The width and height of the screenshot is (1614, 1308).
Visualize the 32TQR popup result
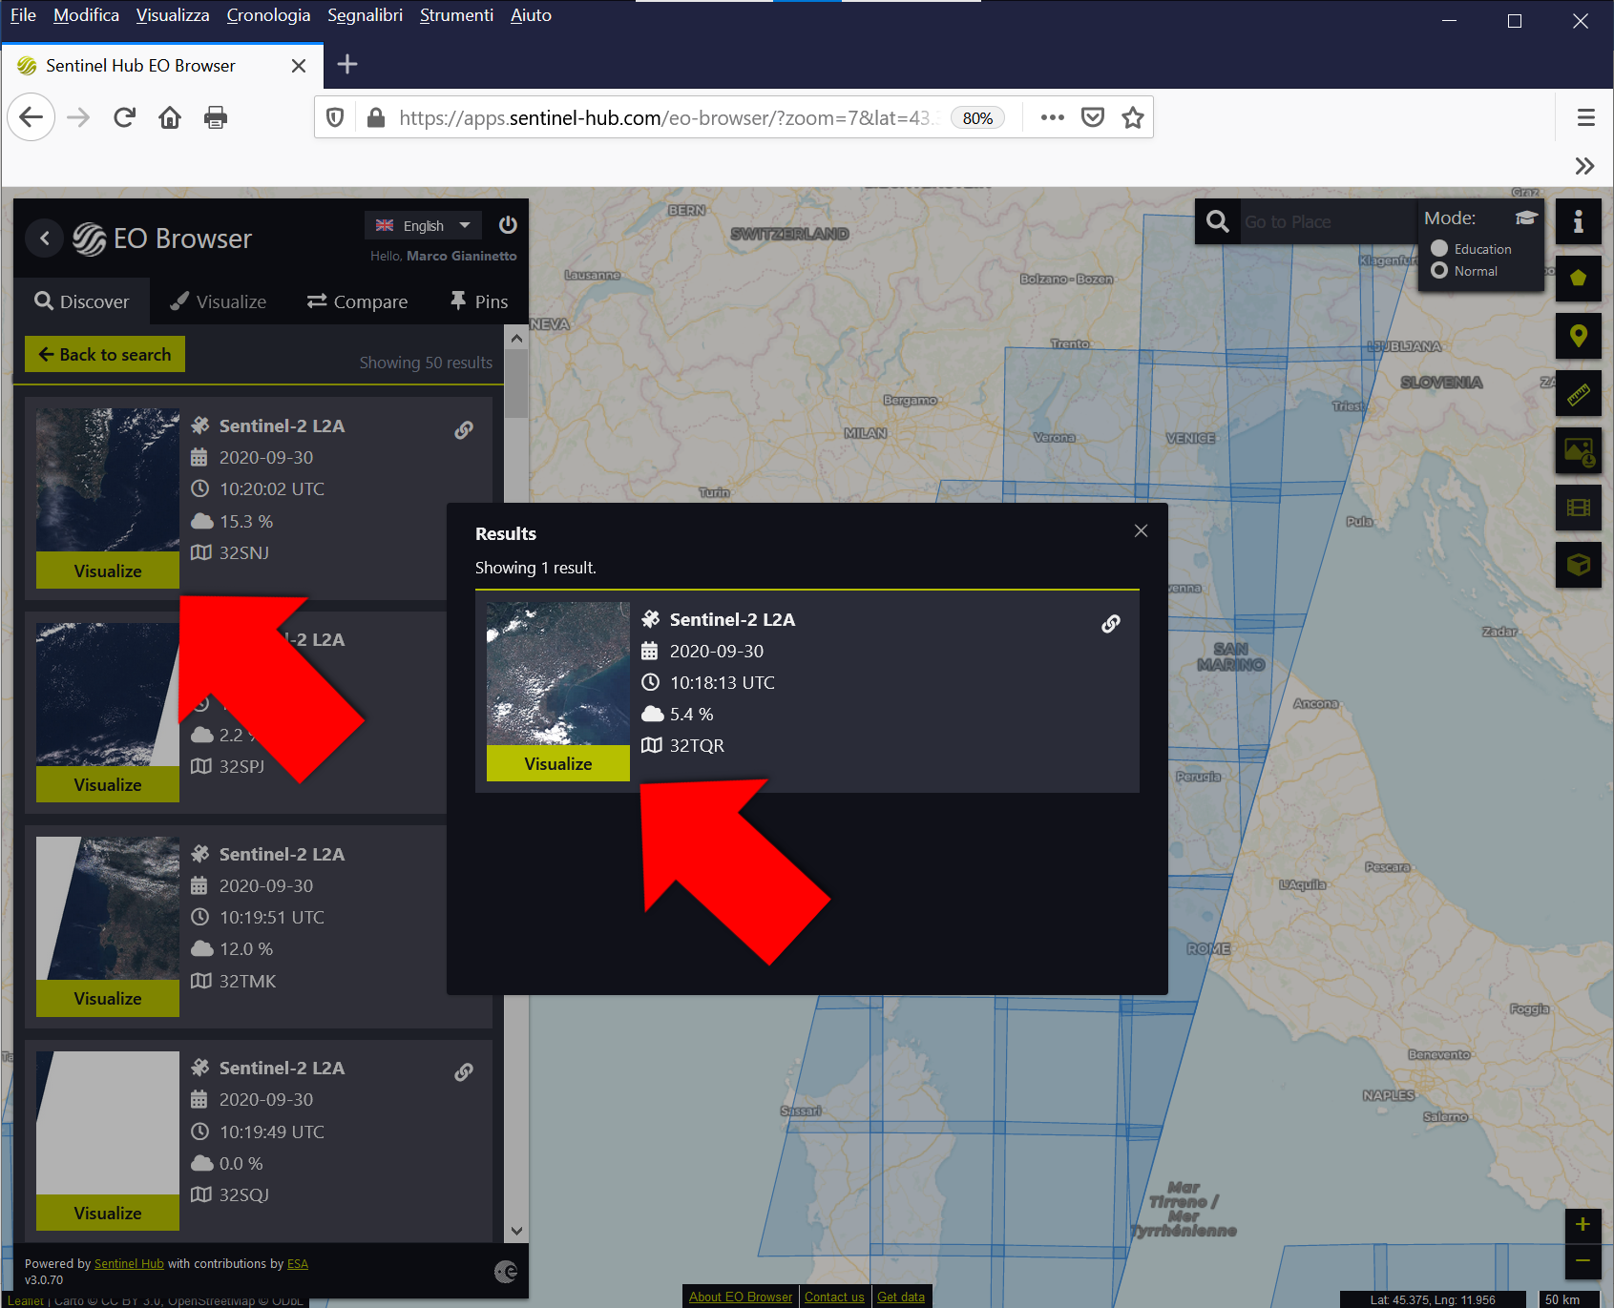(x=557, y=763)
